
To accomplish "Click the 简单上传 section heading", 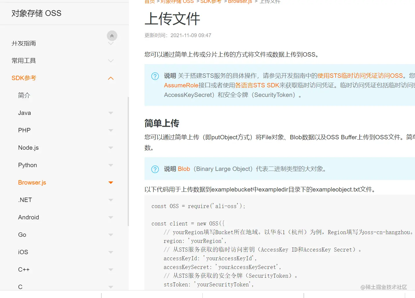I will [x=162, y=123].
